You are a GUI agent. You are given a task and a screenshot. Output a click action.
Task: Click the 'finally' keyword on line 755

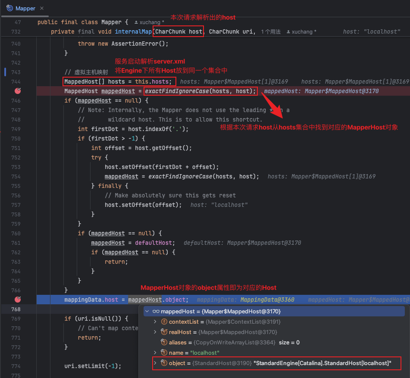pos(110,186)
